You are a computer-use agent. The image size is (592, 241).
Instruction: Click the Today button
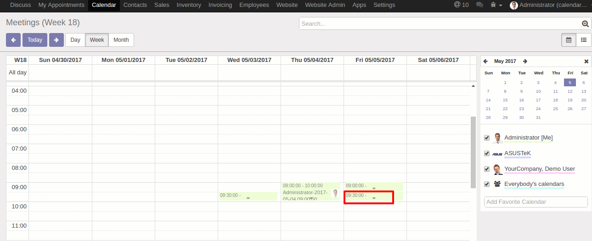click(x=35, y=40)
